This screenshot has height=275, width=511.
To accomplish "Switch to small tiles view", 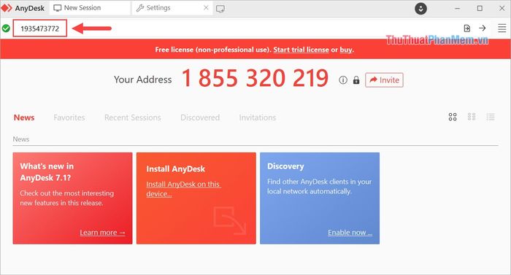I will tap(472, 117).
